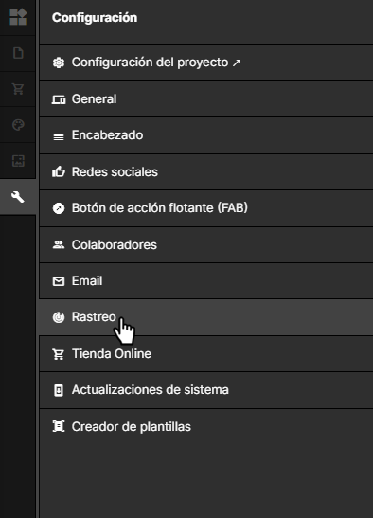The image size is (373, 518).
Task: Select the wrench settings sidebar icon
Action: click(x=18, y=197)
